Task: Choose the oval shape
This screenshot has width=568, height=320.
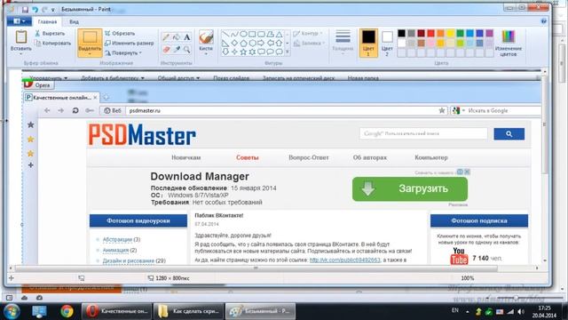Action: (243, 35)
